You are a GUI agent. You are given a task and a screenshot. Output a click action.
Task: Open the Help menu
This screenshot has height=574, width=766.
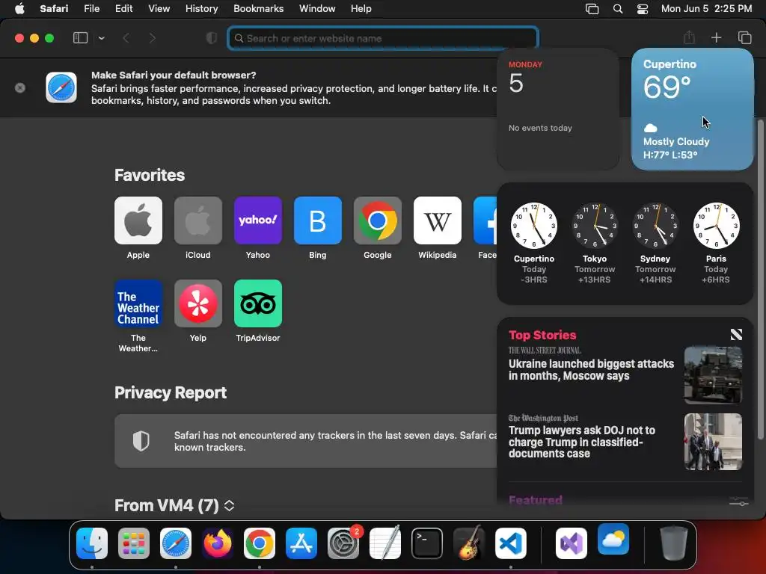click(361, 9)
